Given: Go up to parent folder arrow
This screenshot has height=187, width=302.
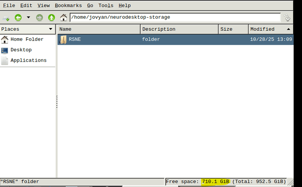Looking at the screenshot, I should click(x=51, y=18).
